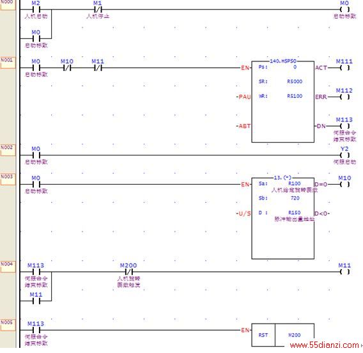Select the M10 coil at D=0 output
This screenshot has width=363, height=353.
(x=344, y=184)
